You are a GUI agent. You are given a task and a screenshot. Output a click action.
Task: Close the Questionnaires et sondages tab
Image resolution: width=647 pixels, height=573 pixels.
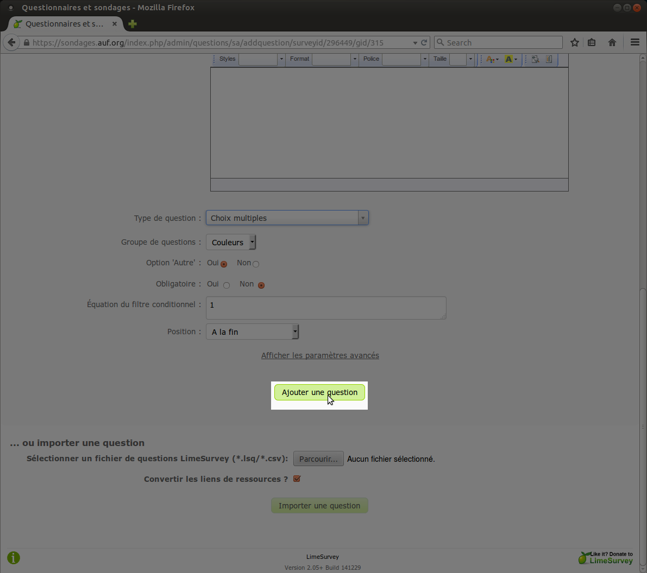(x=115, y=24)
